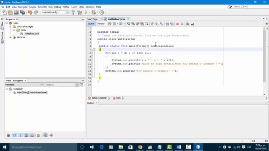Screen dimensions: 269x151
Task: Click the Find Selection magnifier icon
Action: click(129, 24)
